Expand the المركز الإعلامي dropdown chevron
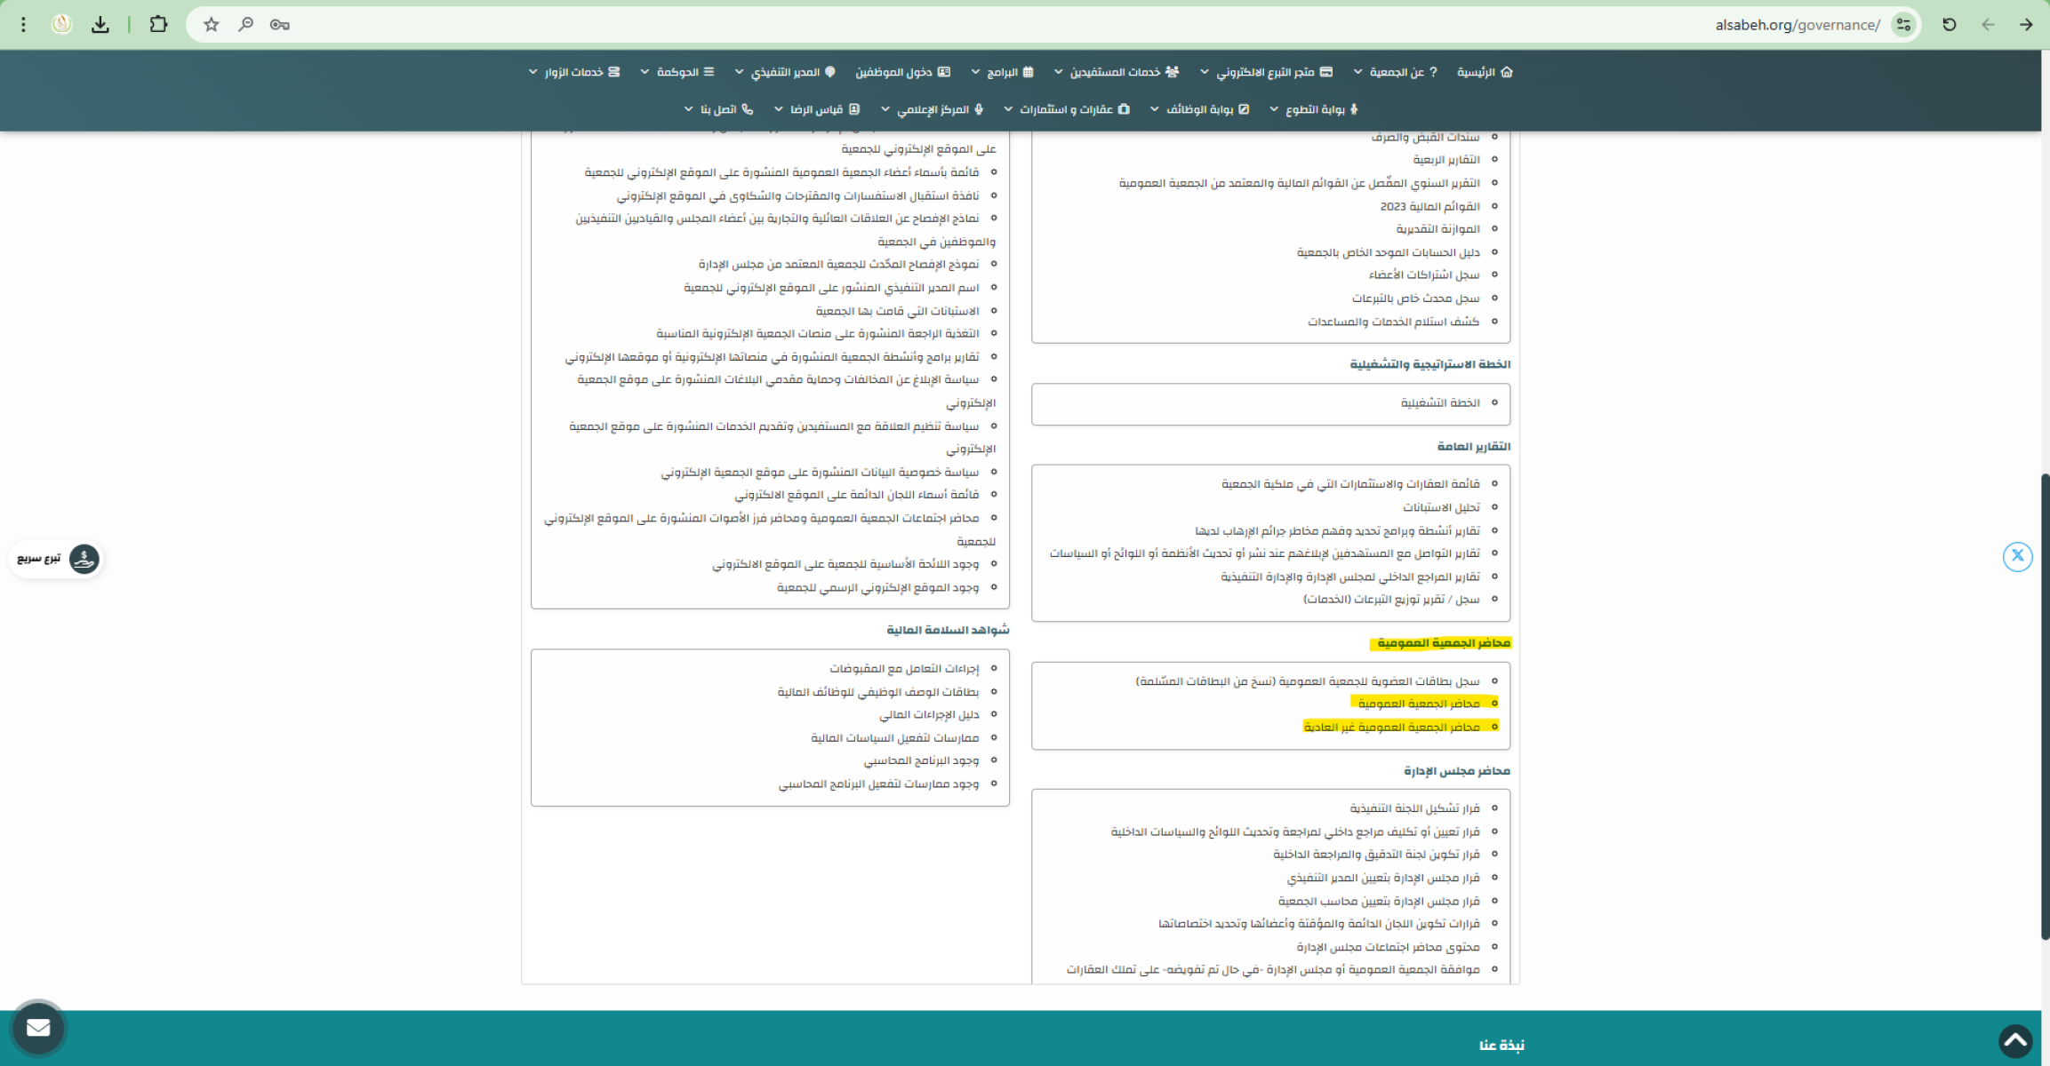Screen dimensions: 2050x1066 point(885,109)
